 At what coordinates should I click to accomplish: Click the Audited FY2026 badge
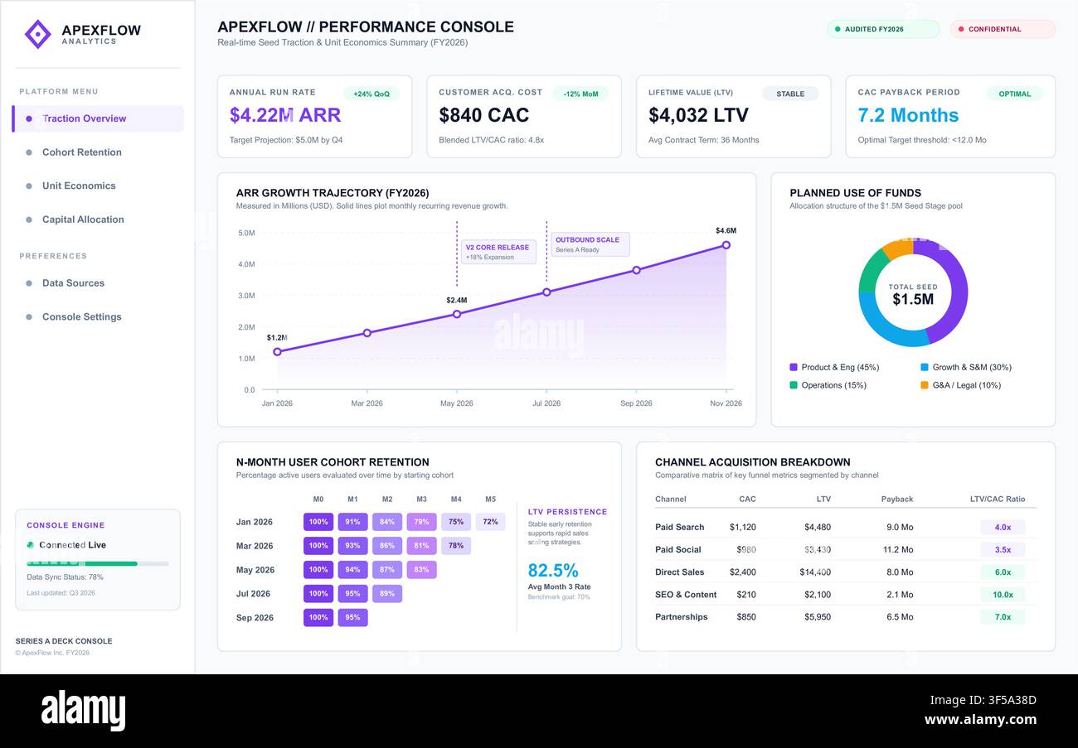pyautogui.click(x=882, y=29)
